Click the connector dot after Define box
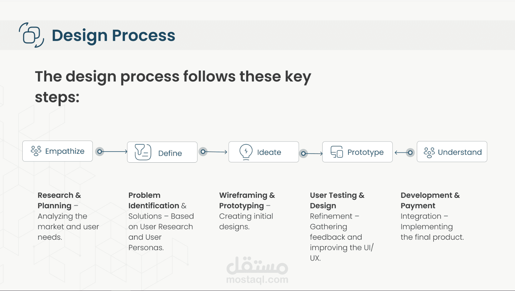Image resolution: width=515 pixels, height=291 pixels. [x=203, y=152]
